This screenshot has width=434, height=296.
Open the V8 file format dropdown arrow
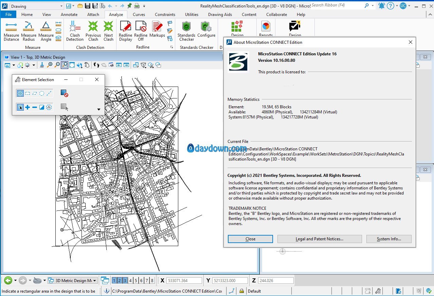pyautogui.click(x=73, y=6)
